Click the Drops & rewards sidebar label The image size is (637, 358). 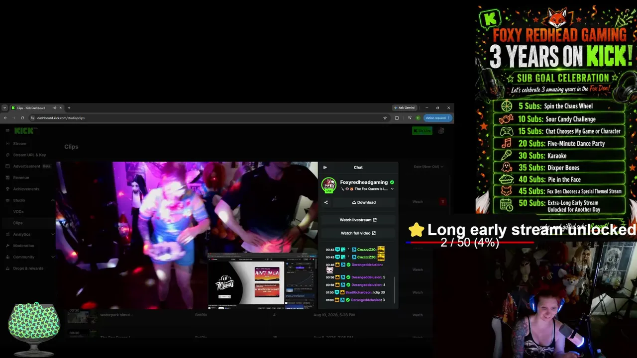(x=28, y=268)
